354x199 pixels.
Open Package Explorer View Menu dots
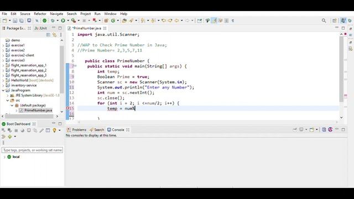coord(61,35)
